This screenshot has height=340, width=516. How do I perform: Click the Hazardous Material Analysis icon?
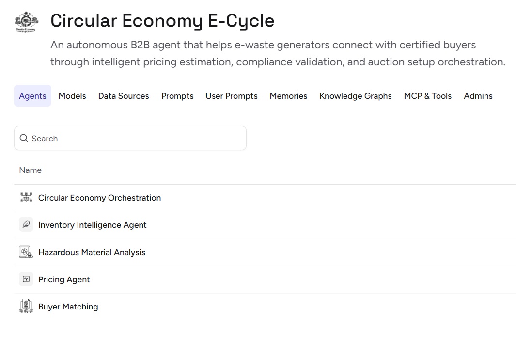point(26,252)
